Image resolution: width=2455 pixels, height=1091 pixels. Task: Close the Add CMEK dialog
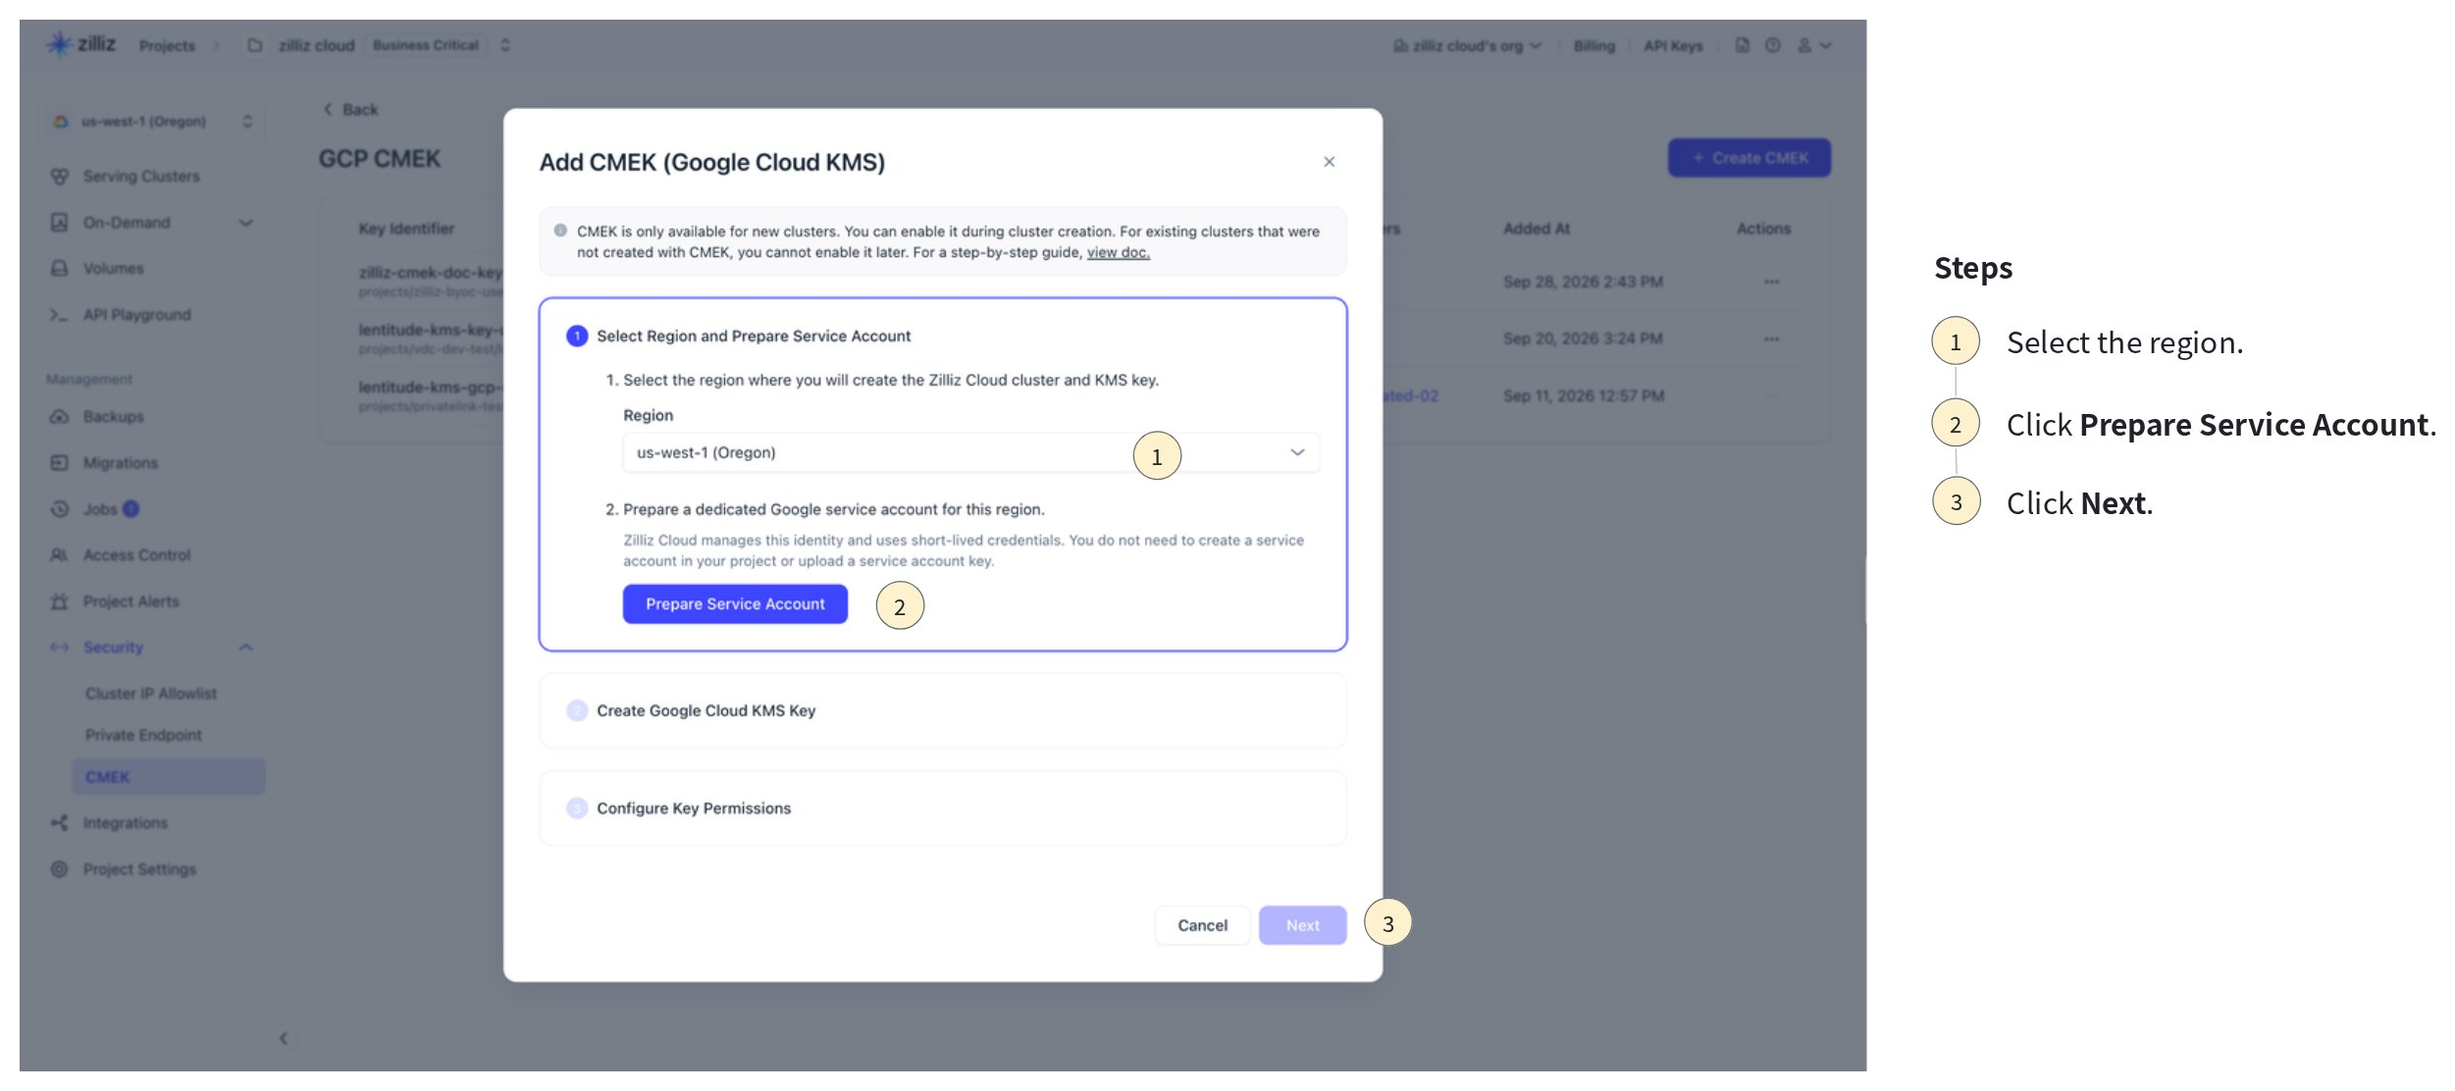click(1329, 162)
